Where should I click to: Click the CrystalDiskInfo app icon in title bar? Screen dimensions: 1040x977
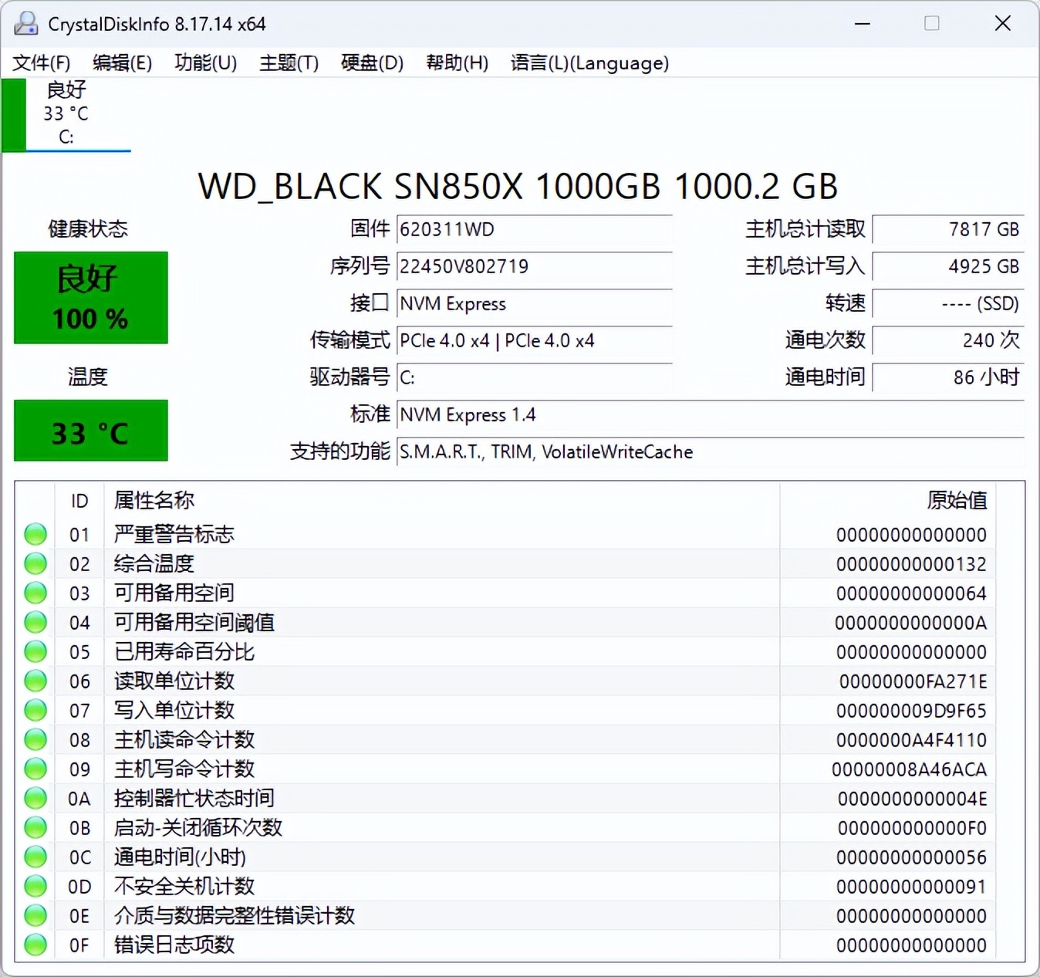coord(25,24)
